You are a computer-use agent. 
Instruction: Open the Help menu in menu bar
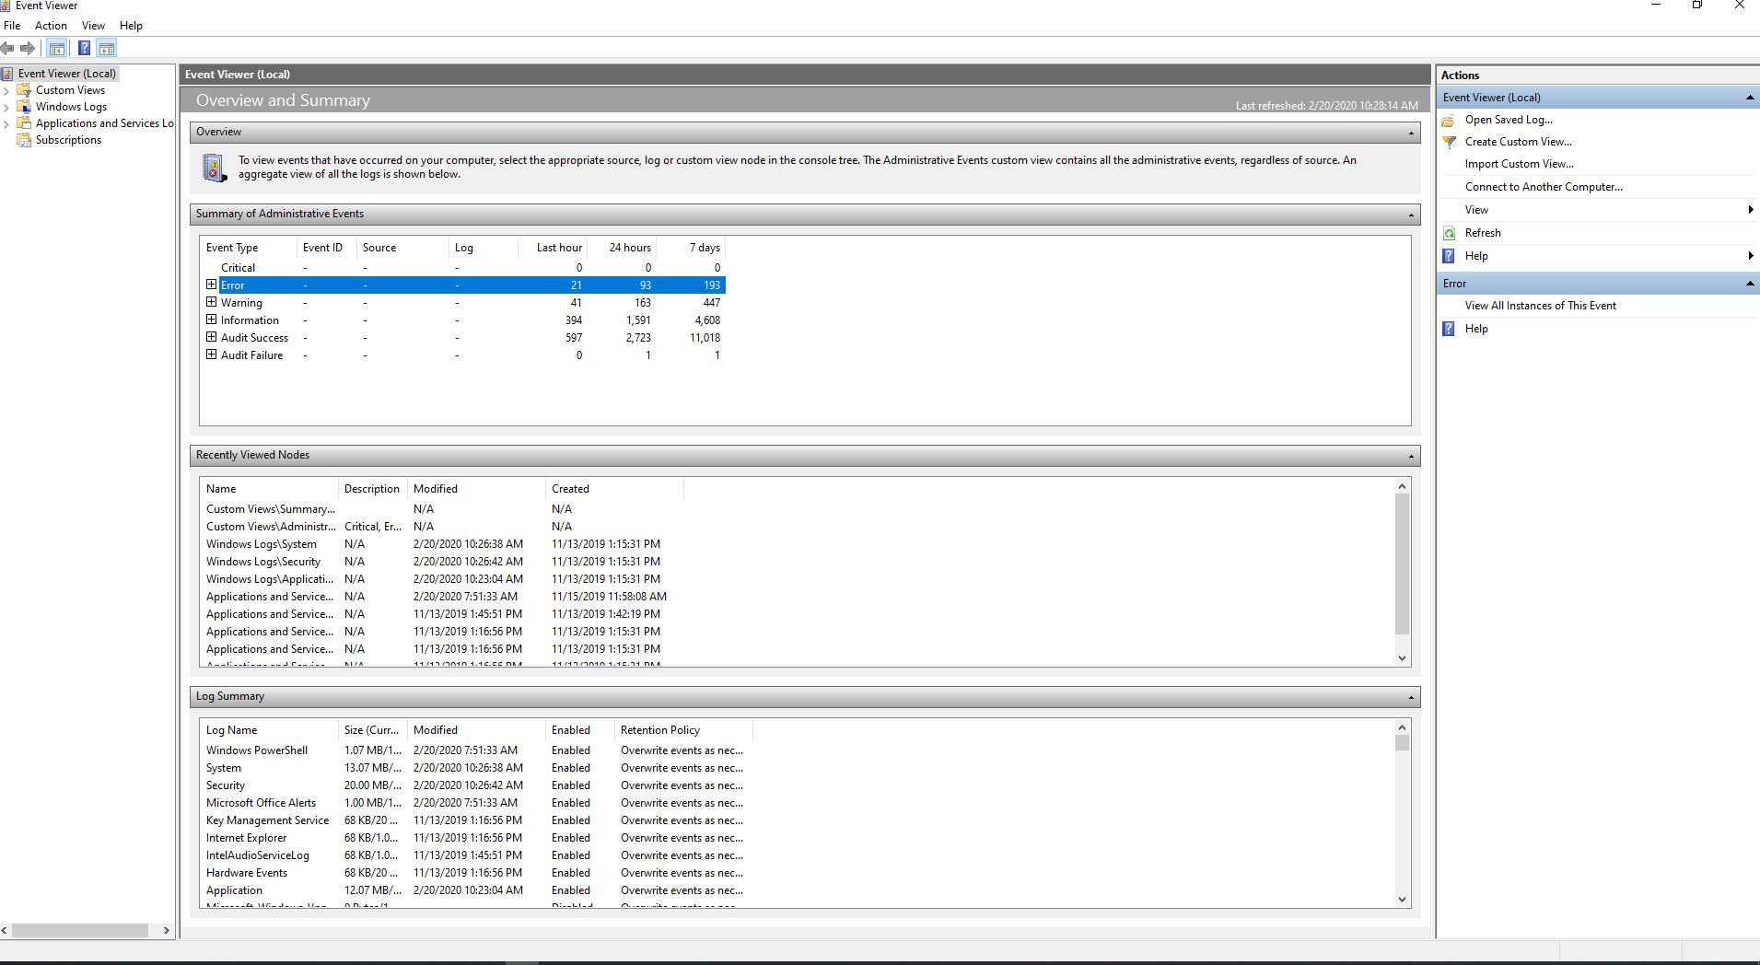pos(131,26)
